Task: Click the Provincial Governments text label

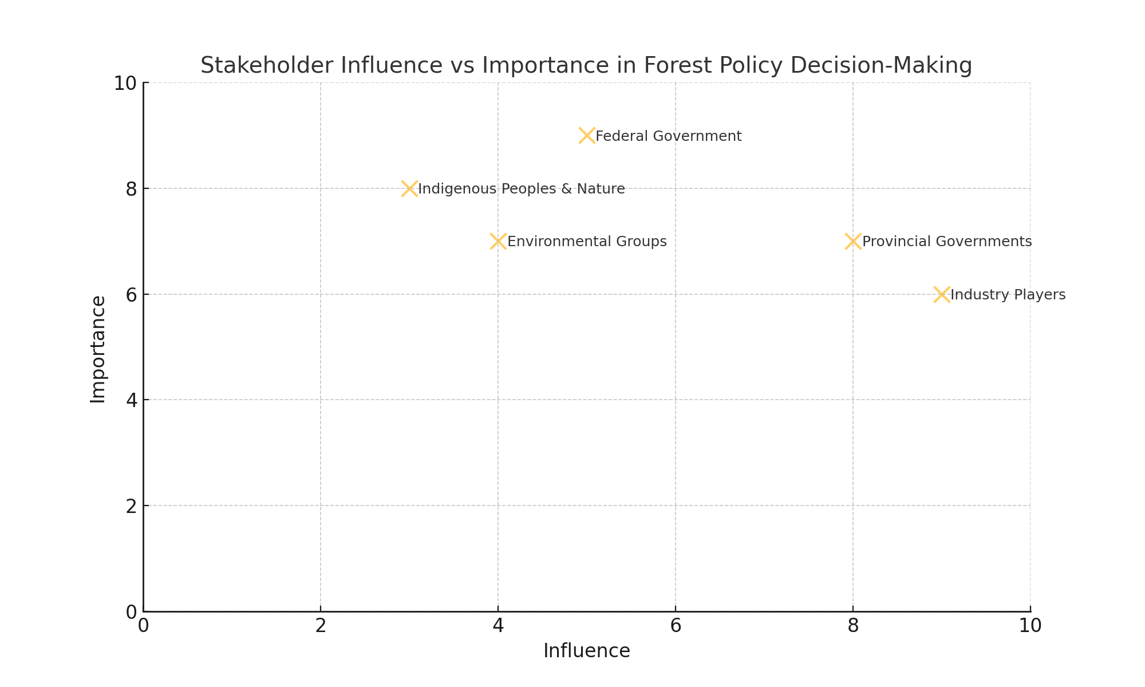Action: [x=947, y=242]
